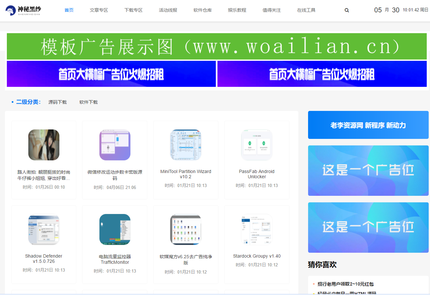430x295 pixels.
Task: Filter by 源码下载 subcategory
Action: point(57,102)
